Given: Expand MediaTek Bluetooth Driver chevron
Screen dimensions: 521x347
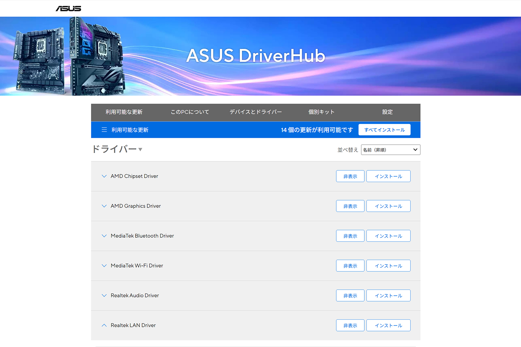Looking at the screenshot, I should coord(104,236).
